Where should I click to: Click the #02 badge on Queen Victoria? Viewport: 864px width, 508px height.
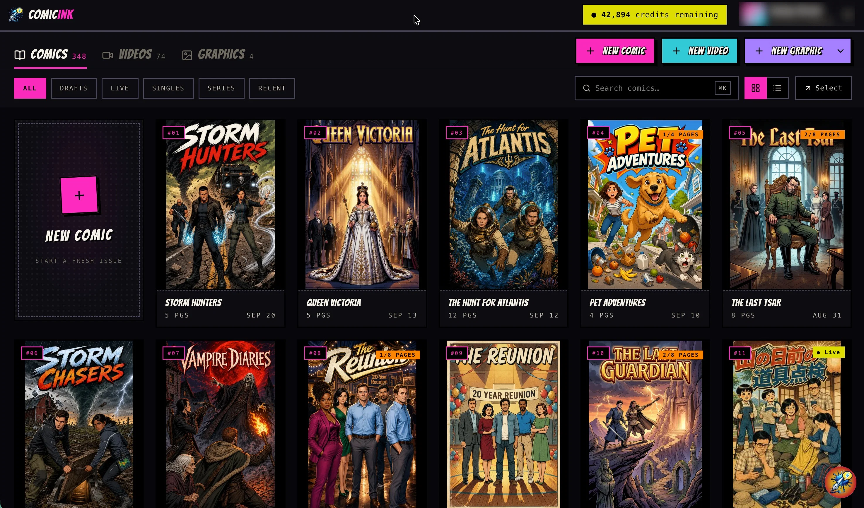(315, 133)
